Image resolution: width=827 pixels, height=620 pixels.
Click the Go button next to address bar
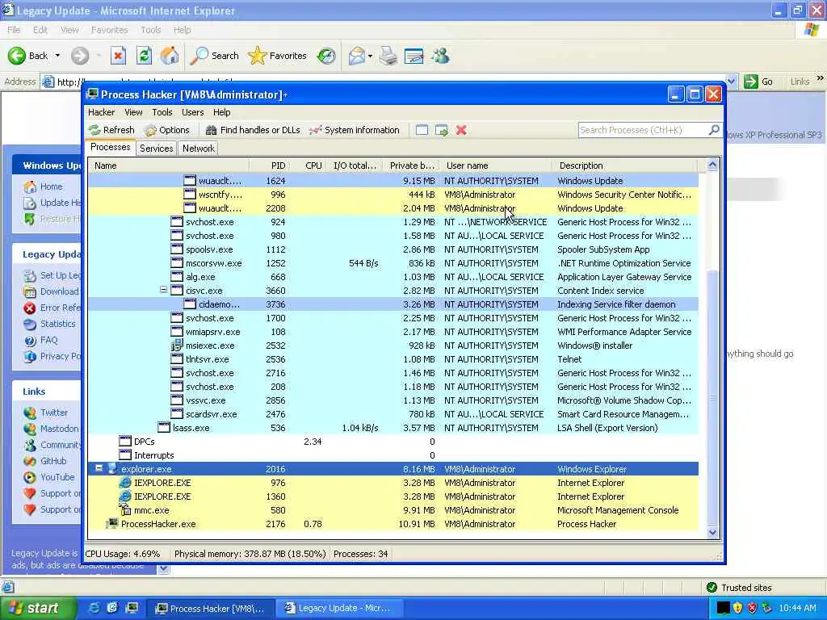coord(759,82)
